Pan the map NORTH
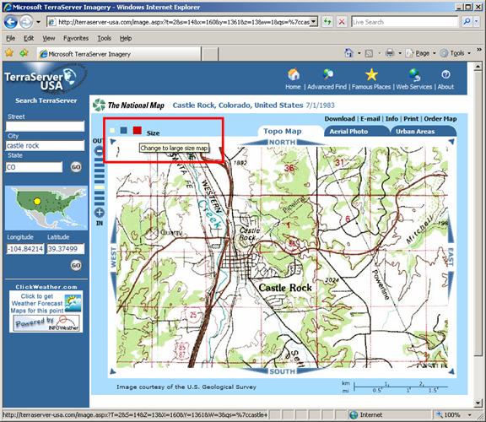This screenshot has width=486, height=422. click(282, 143)
